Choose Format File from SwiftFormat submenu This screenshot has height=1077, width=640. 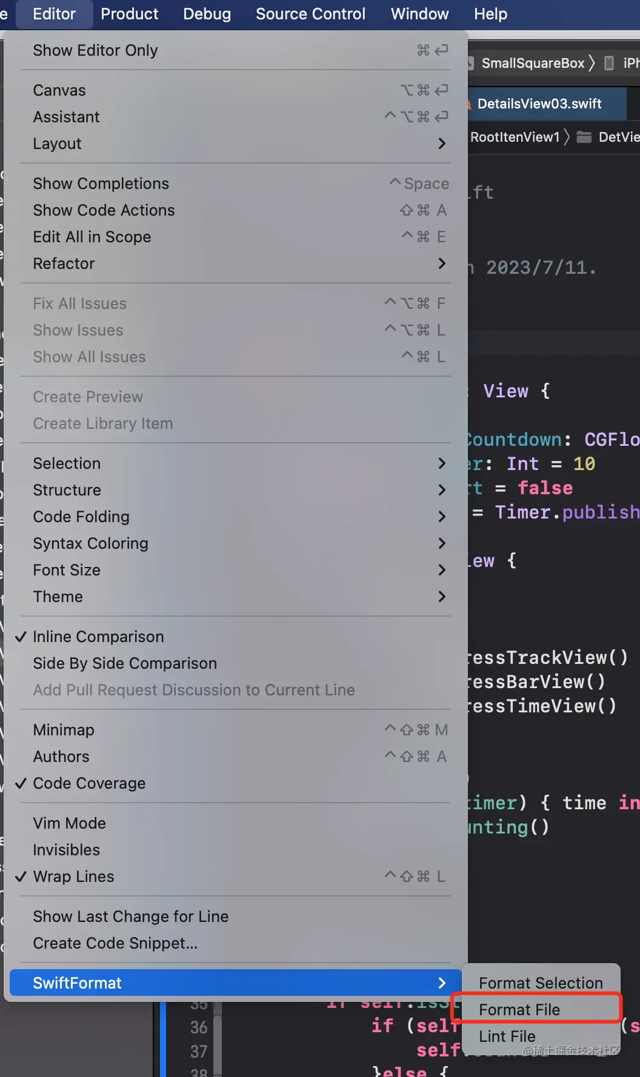click(519, 1010)
